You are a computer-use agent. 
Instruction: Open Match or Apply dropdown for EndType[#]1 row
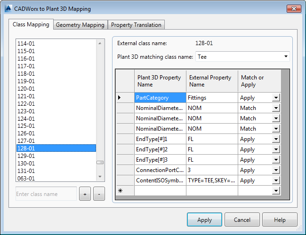coord(276,139)
